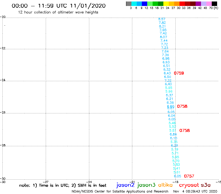
Task: Click the 5.41 wave height reading
Action: [177, 168]
